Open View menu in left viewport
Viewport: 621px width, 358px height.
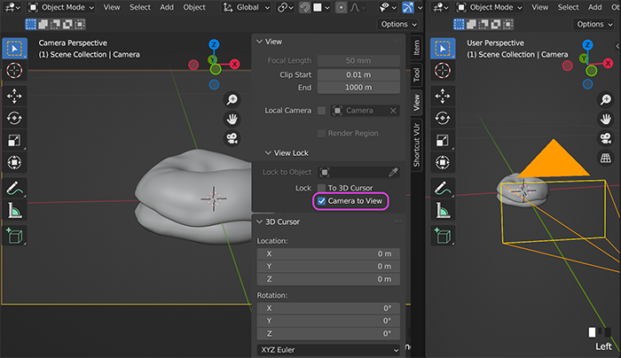click(x=112, y=7)
